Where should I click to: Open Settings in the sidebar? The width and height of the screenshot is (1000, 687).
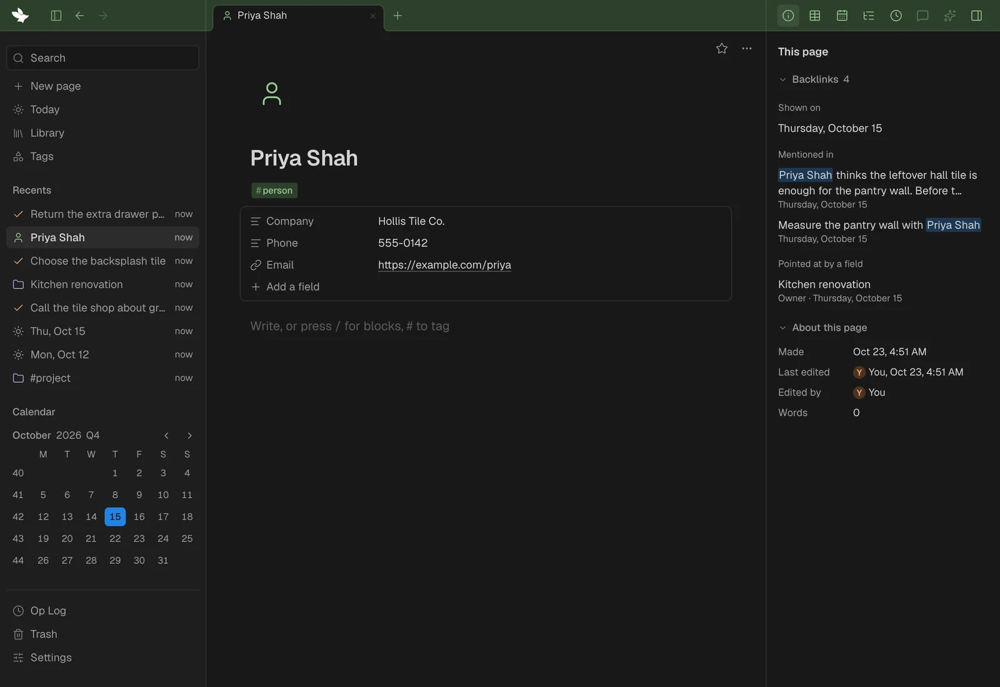pos(102,658)
